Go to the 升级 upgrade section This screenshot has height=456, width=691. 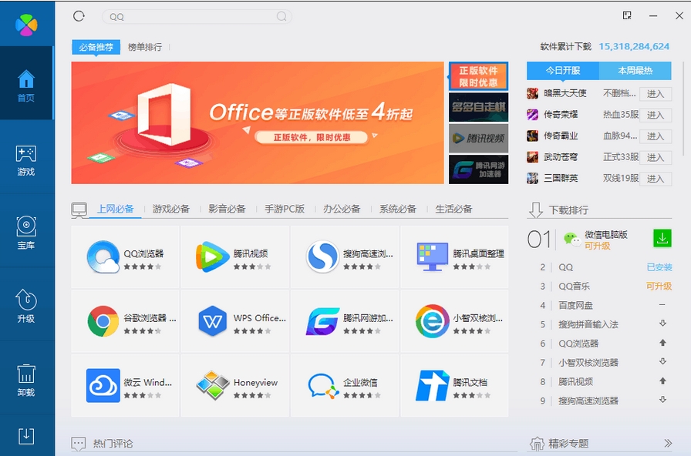click(26, 307)
